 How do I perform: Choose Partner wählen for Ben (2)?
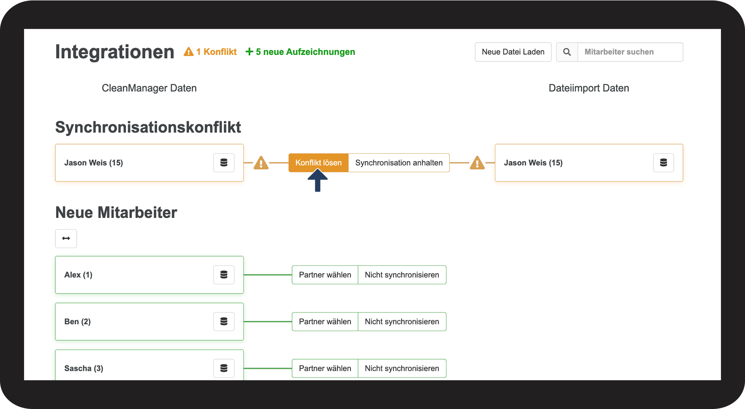(x=325, y=321)
